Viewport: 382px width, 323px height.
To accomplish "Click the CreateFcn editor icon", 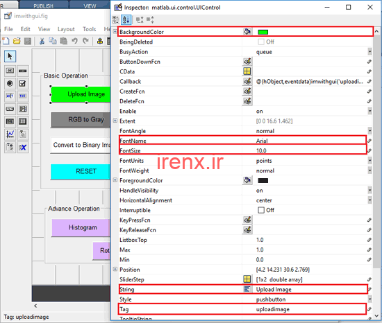I will pyautogui.click(x=247, y=91).
